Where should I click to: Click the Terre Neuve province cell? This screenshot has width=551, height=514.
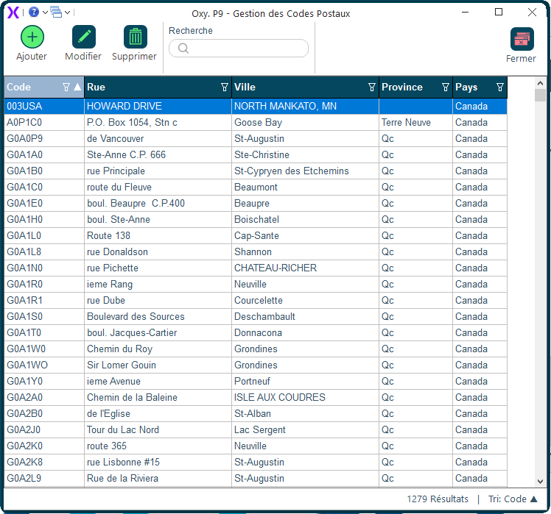[415, 123]
